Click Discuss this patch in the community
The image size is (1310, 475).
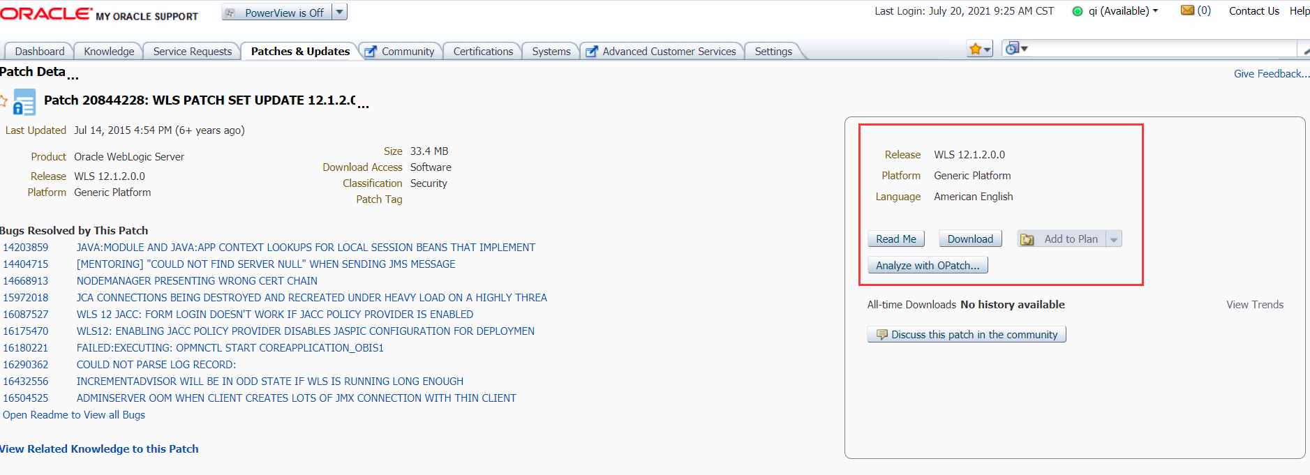pyautogui.click(x=967, y=335)
